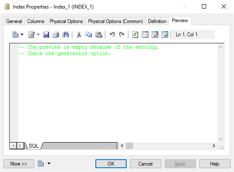
Task: Click vertical scrollbar up arrow
Action: point(221,47)
